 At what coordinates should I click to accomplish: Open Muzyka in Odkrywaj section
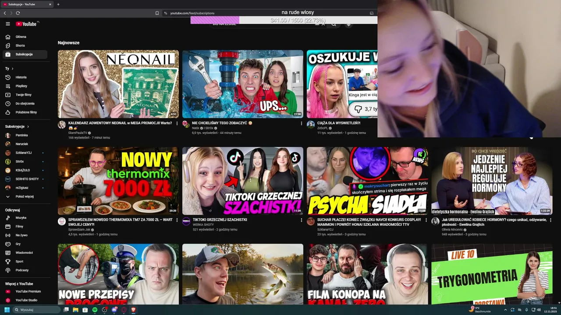26,217
